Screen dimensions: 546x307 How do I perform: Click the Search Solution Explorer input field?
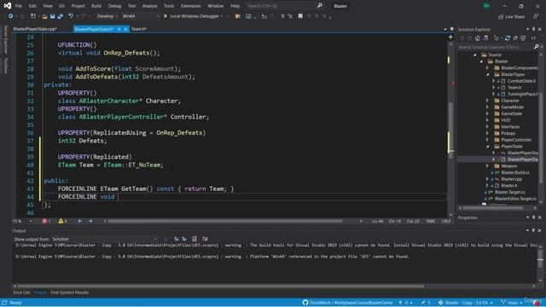pyautogui.click(x=495, y=47)
